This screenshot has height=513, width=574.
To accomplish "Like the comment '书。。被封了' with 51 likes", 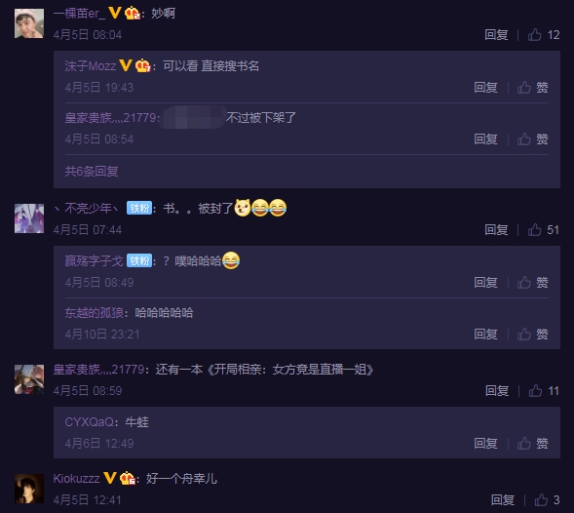I will point(543,230).
